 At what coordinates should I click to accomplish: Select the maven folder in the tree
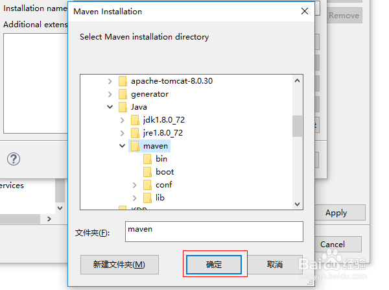(156, 146)
